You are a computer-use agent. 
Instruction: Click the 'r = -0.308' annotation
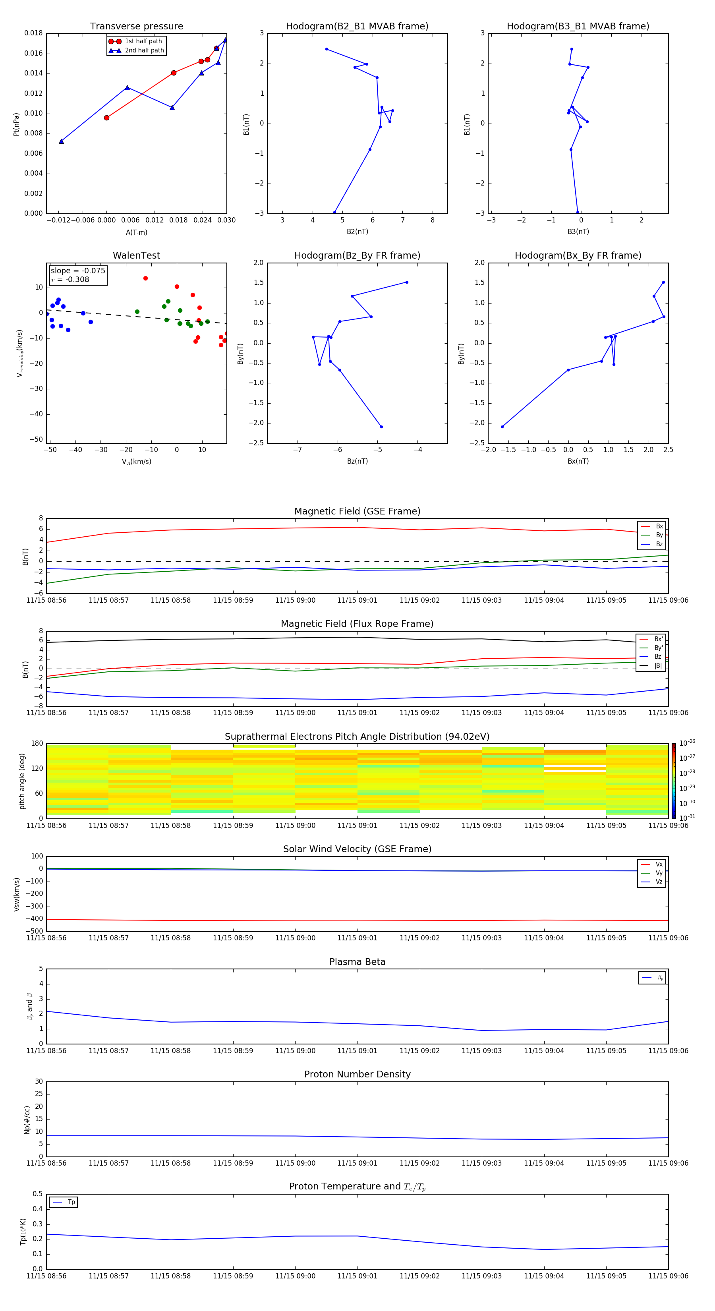(x=70, y=279)
